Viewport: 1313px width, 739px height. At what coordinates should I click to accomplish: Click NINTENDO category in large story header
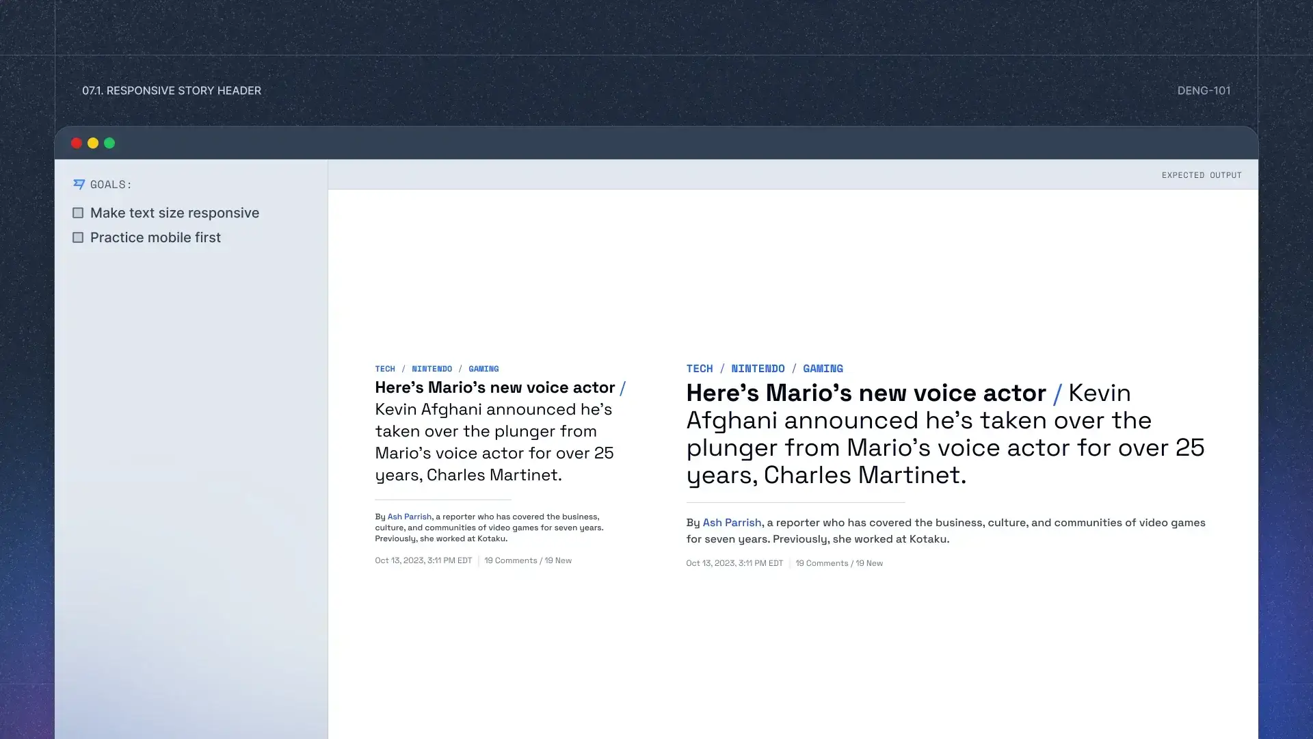point(758,369)
